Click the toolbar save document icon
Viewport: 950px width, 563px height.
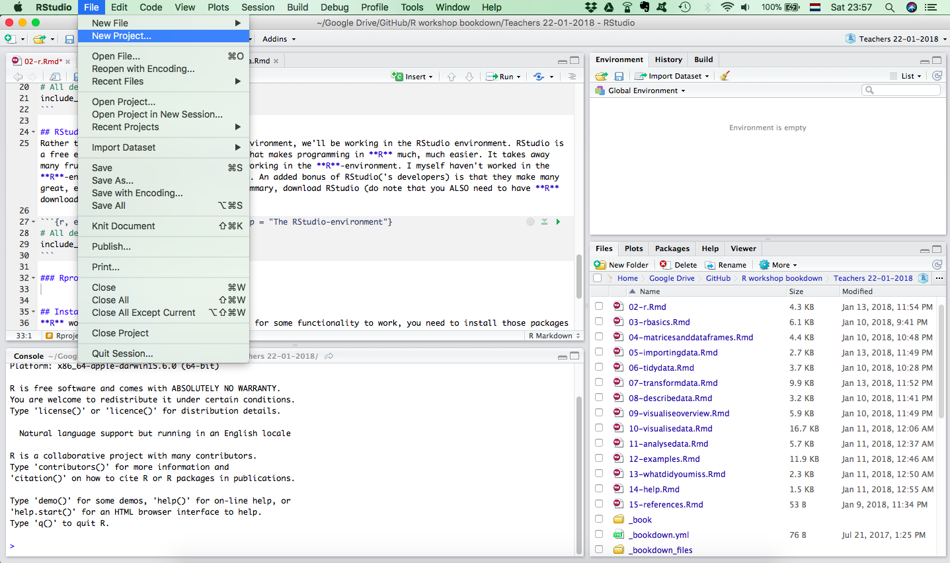tap(69, 39)
